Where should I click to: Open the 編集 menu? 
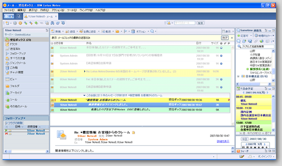(x=21, y=10)
